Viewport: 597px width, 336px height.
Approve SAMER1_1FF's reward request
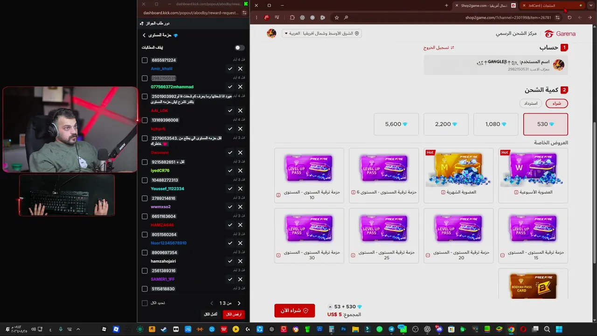[x=230, y=279]
